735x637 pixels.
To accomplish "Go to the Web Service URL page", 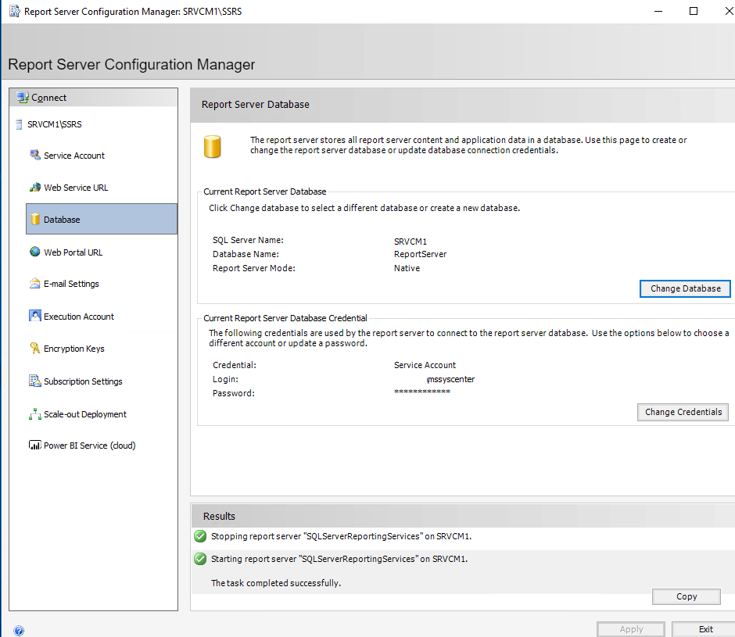I will [76, 188].
